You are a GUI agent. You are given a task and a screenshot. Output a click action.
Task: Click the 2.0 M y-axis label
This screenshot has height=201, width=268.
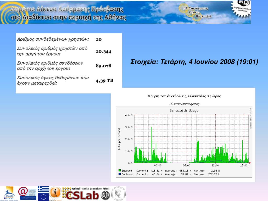(129, 139)
